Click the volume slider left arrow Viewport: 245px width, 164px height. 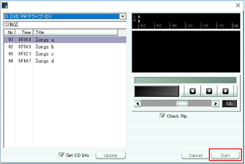[x=137, y=104]
